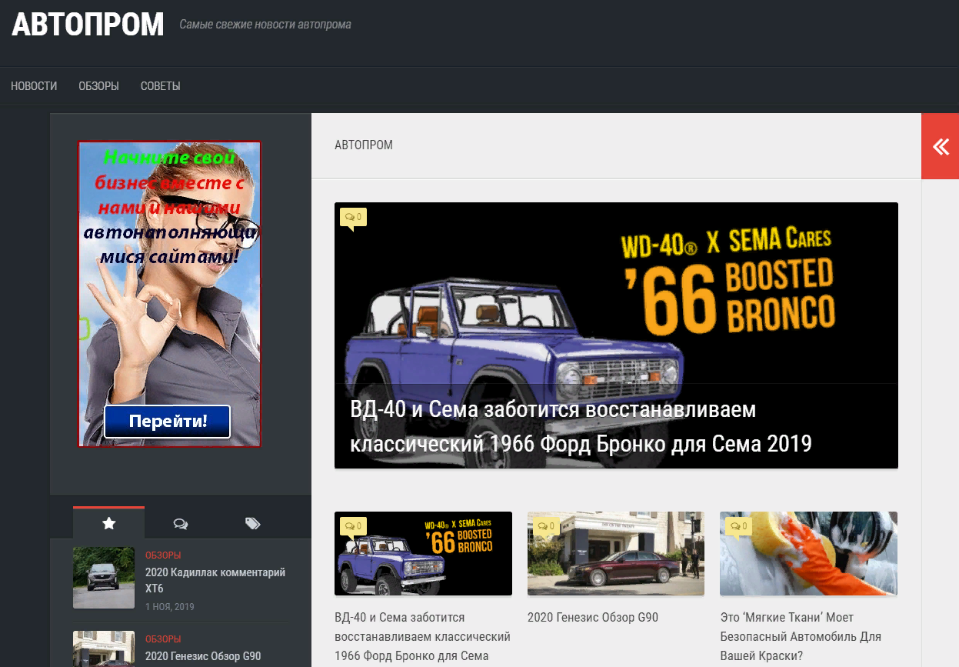This screenshot has height=667, width=959.
Task: Select the star popular posts tab
Action: pyautogui.click(x=108, y=523)
